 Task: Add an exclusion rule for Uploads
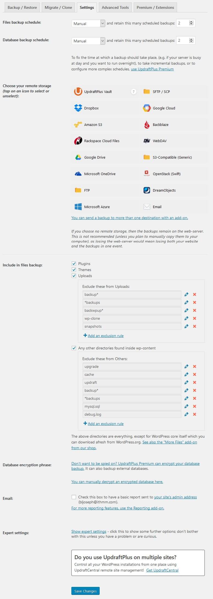point(103,336)
